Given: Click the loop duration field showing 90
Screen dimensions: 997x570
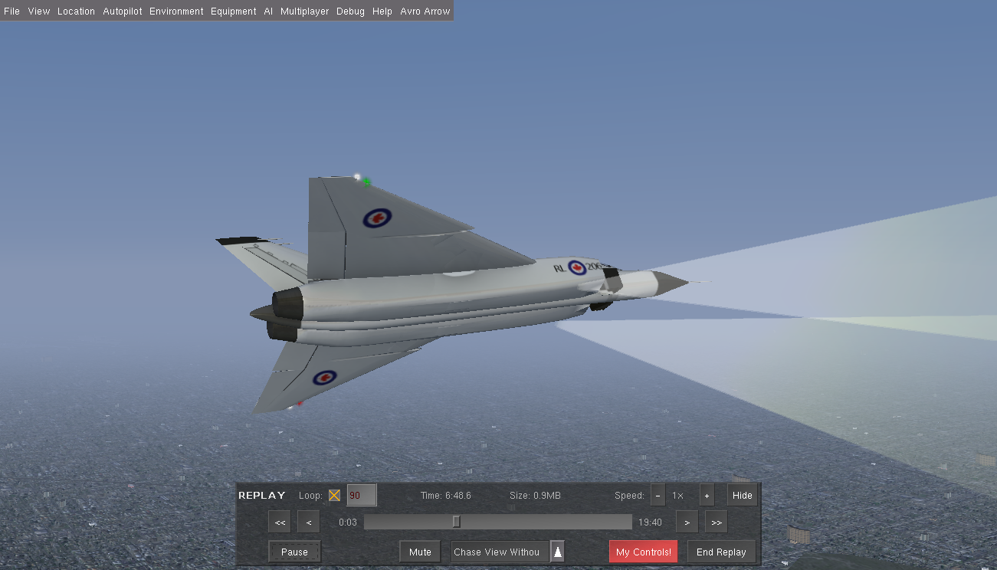Looking at the screenshot, I should coord(362,495).
